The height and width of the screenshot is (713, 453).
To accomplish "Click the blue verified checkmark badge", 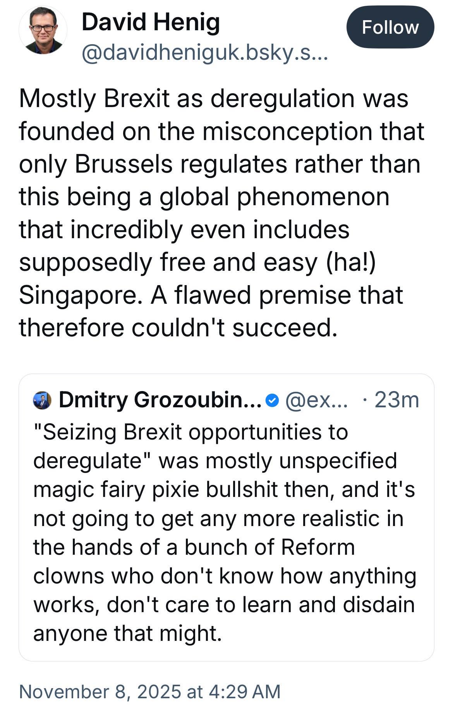I will click(273, 400).
